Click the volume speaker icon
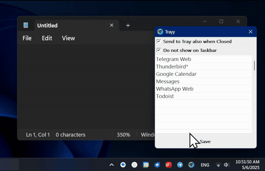Screen dimensions: 265x171 point(226,165)
